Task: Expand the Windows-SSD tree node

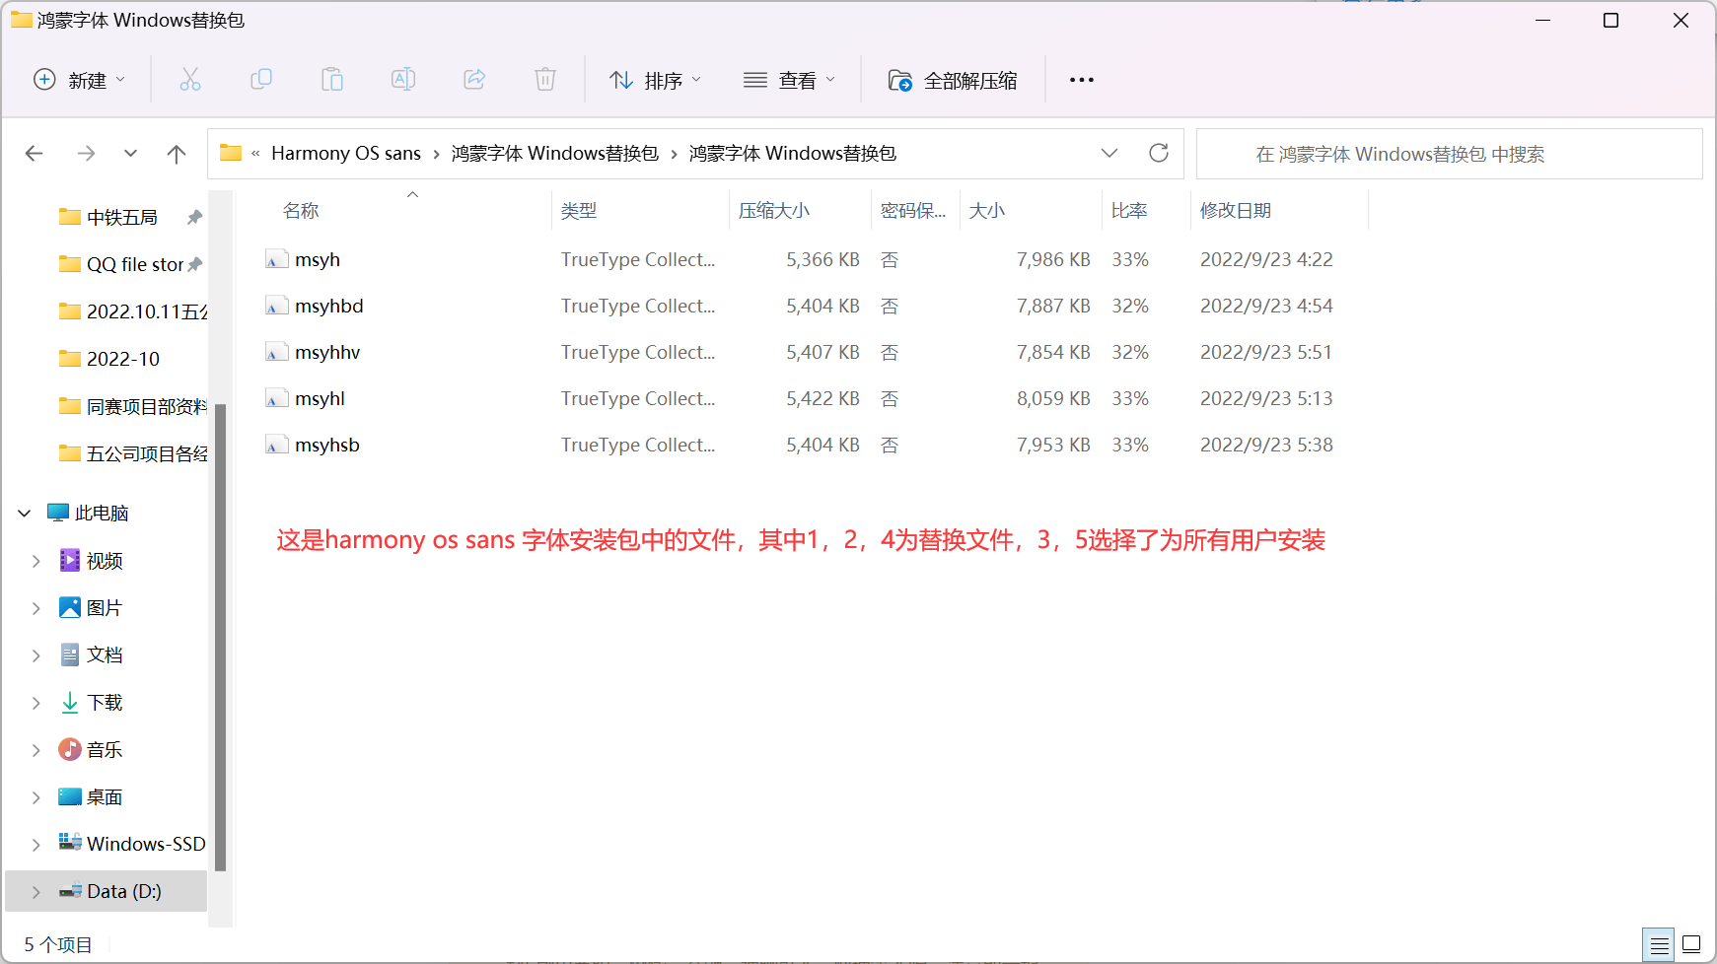Action: (x=36, y=845)
